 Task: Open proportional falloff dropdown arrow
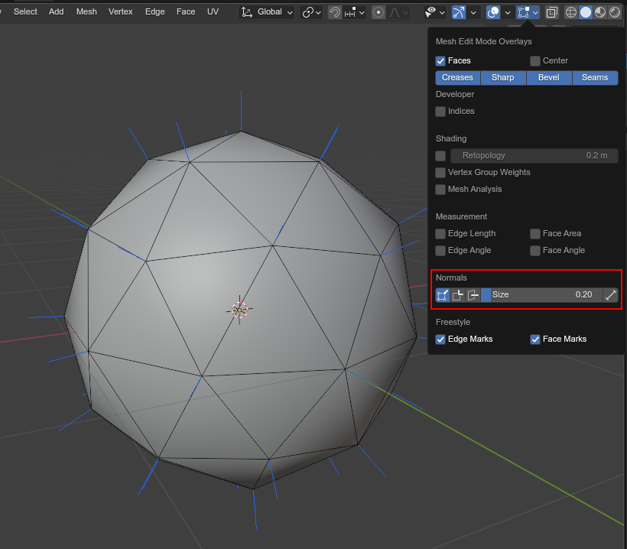tap(405, 13)
